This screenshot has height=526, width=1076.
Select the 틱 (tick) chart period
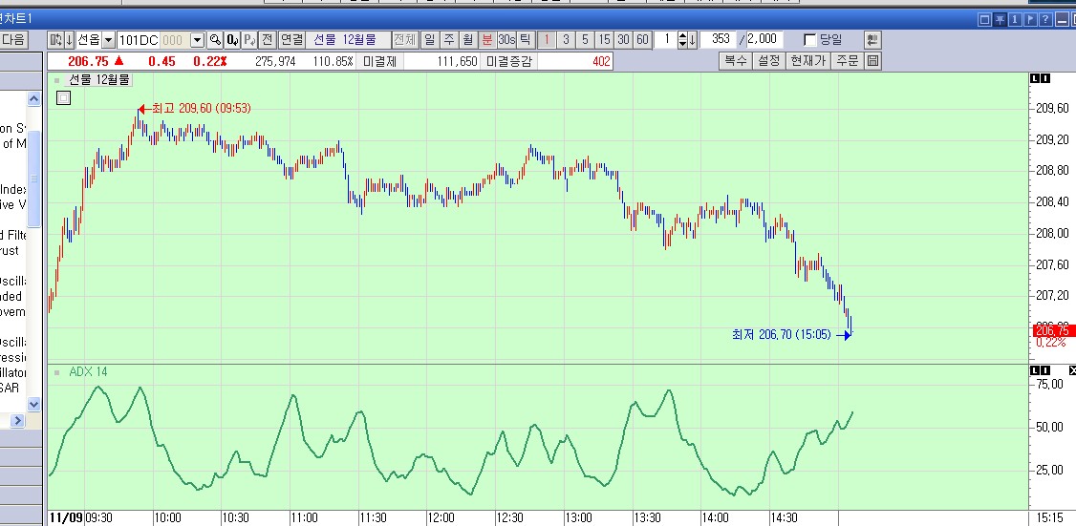click(x=525, y=39)
